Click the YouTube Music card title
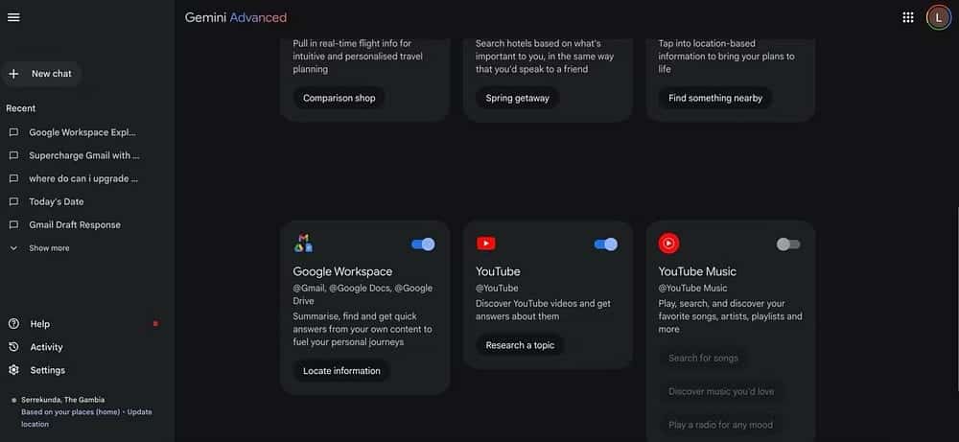This screenshot has height=442, width=959. click(697, 271)
